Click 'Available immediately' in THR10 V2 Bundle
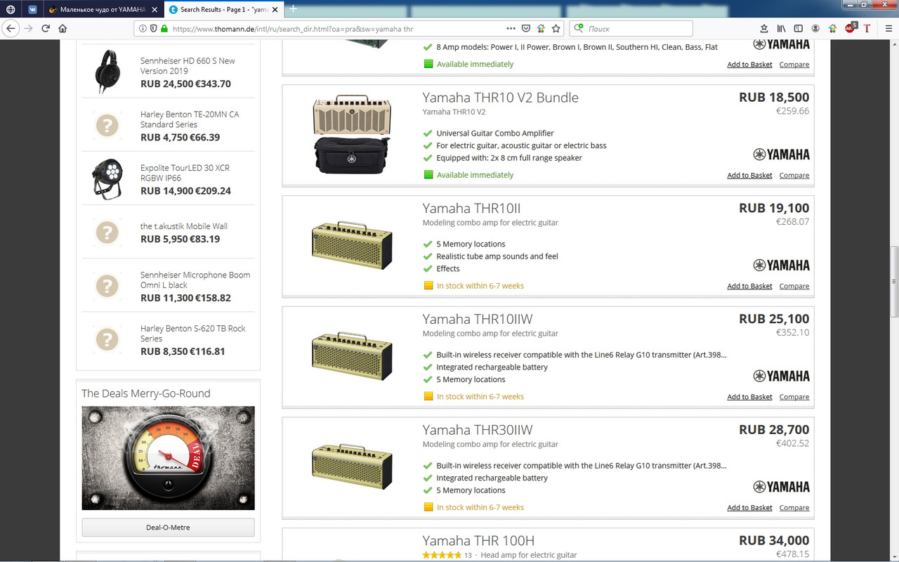899x562 pixels. (475, 175)
